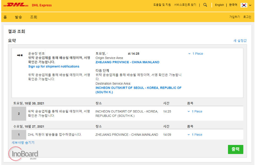
Task: Click ZHEJIANG PROVINCE origin service area link
Action: pos(127,62)
